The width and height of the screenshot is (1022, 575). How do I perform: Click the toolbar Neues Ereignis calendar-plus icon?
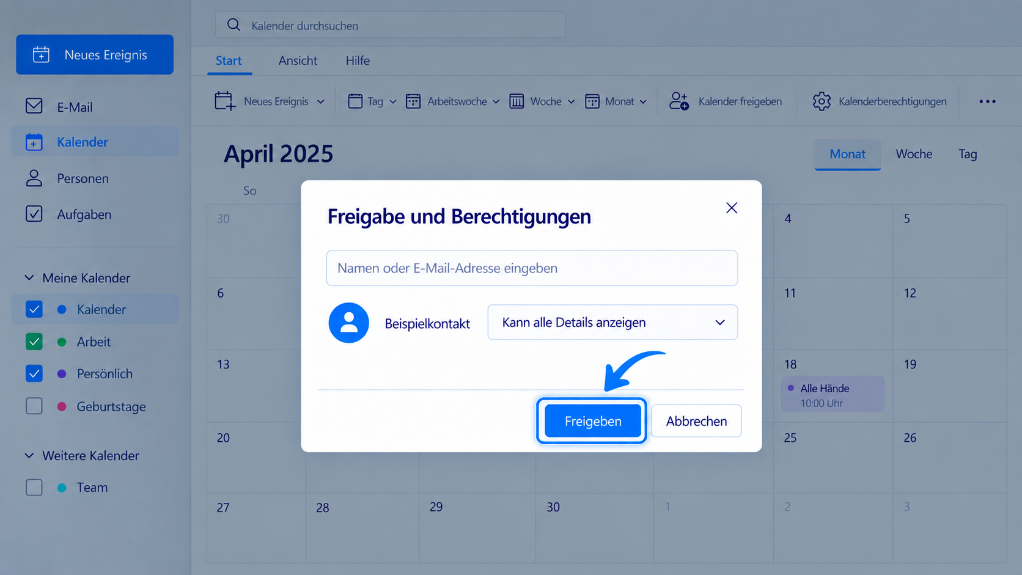225,101
